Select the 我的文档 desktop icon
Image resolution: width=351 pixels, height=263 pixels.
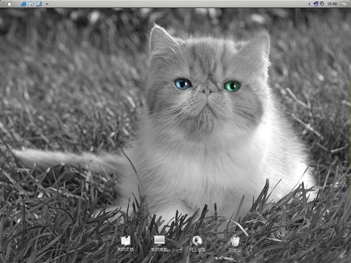pyautogui.click(x=126, y=241)
